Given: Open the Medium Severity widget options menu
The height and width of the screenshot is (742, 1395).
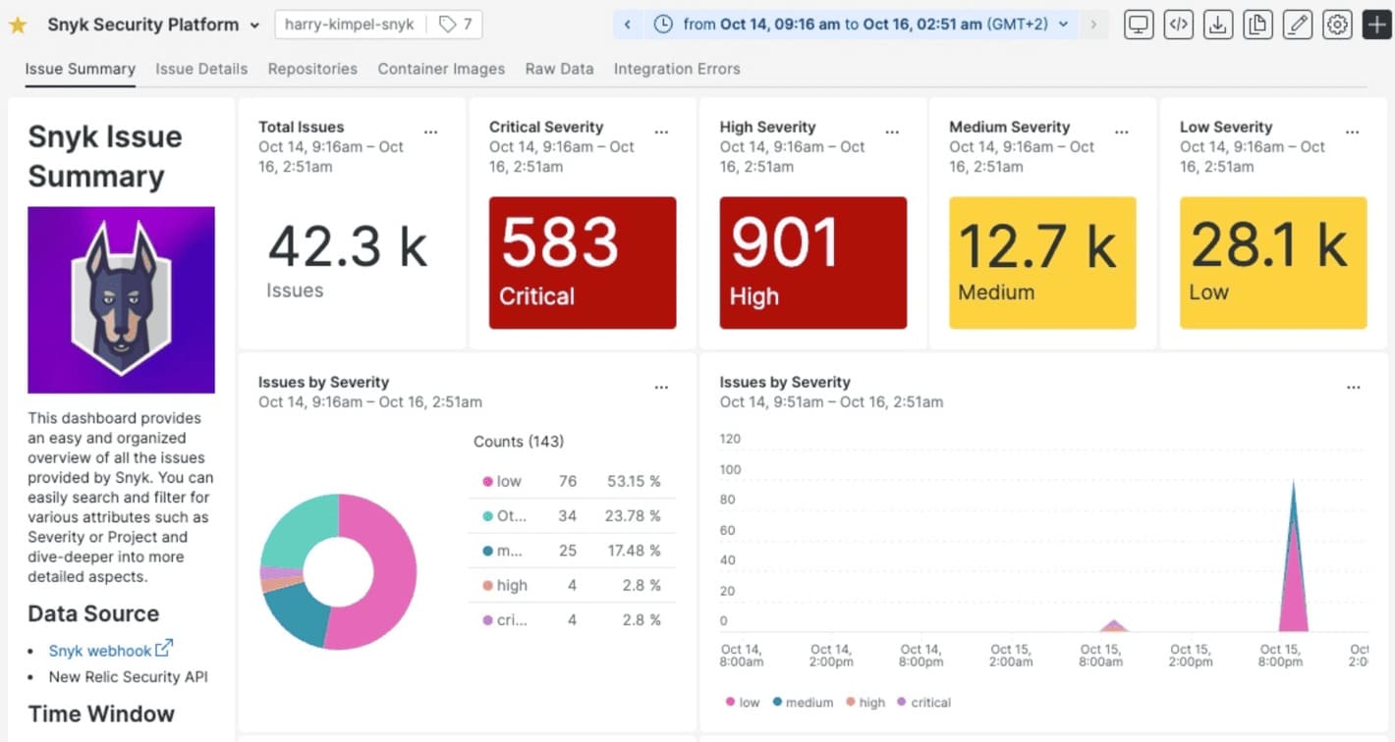Looking at the screenshot, I should coord(1122,132).
